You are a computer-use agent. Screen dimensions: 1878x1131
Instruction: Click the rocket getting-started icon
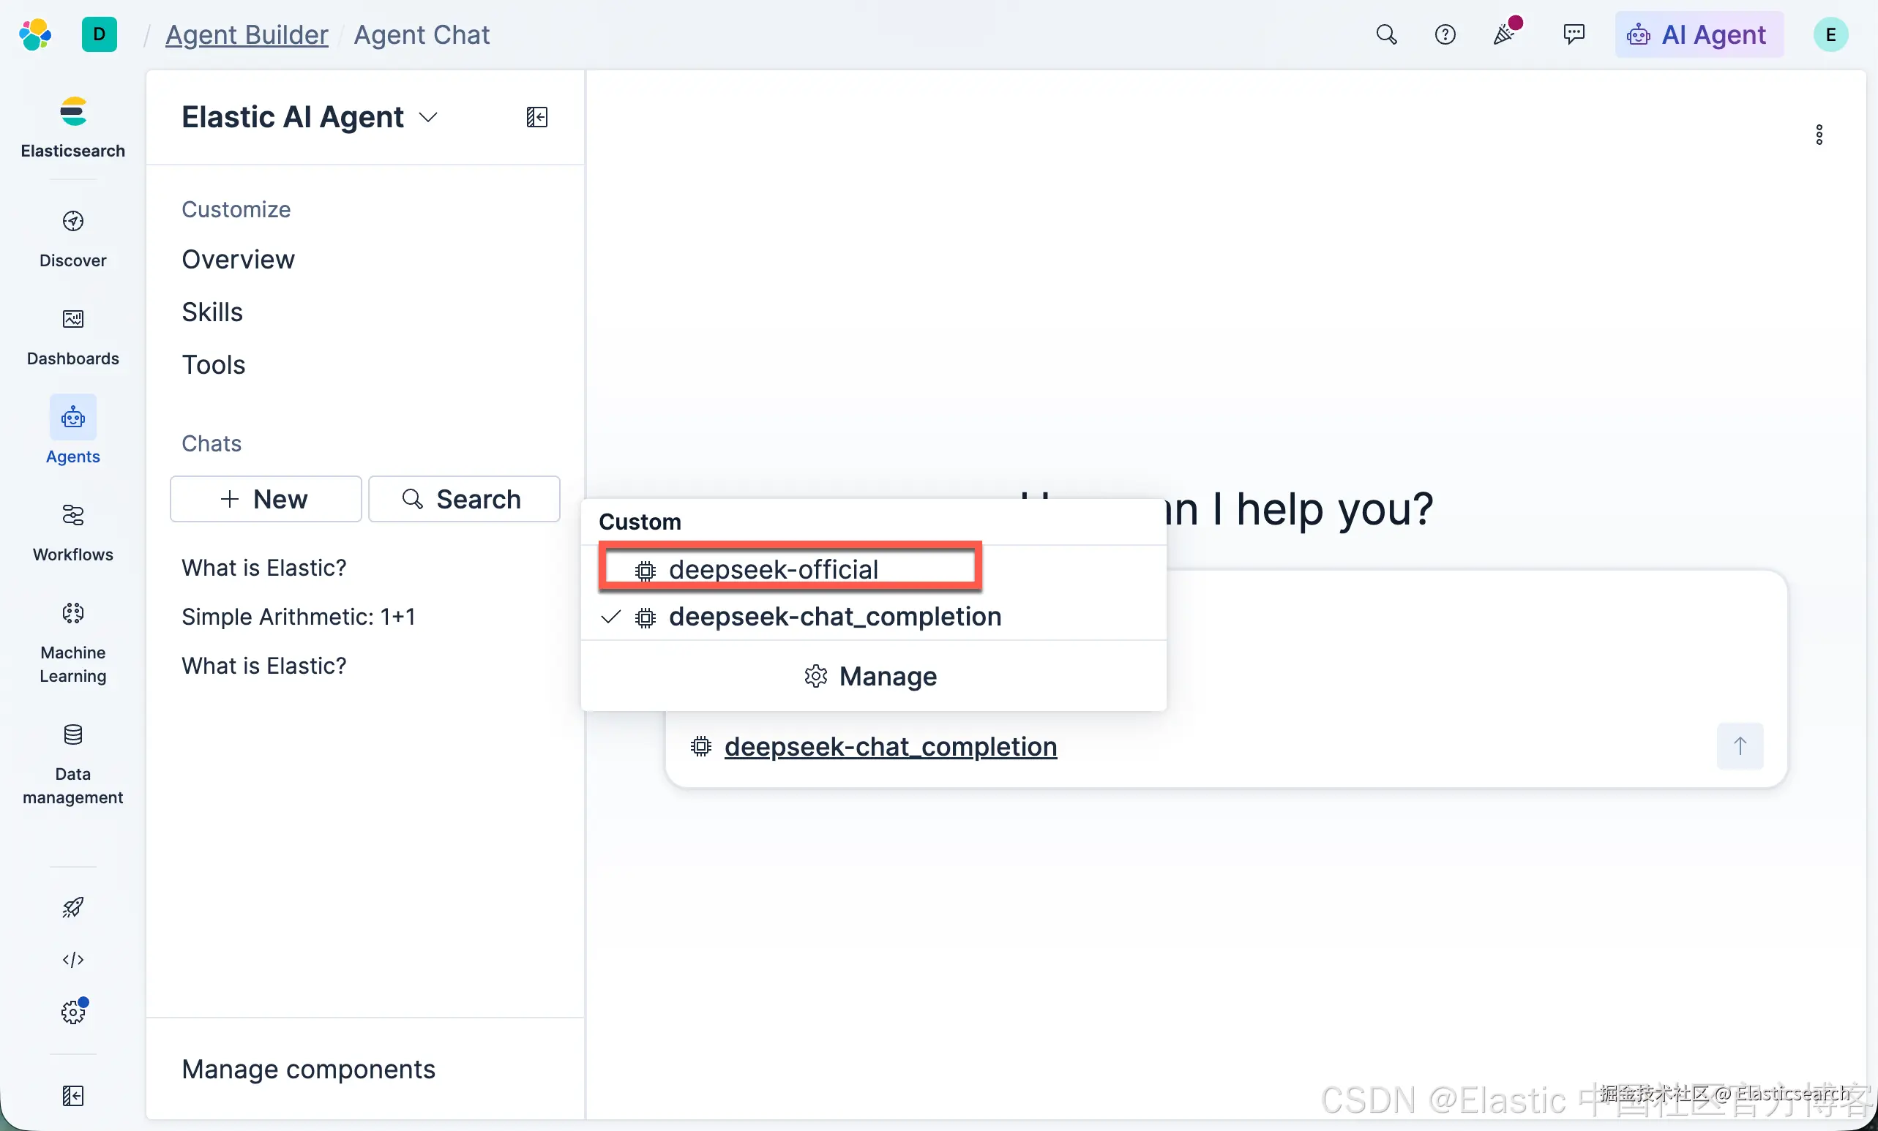[x=73, y=907]
